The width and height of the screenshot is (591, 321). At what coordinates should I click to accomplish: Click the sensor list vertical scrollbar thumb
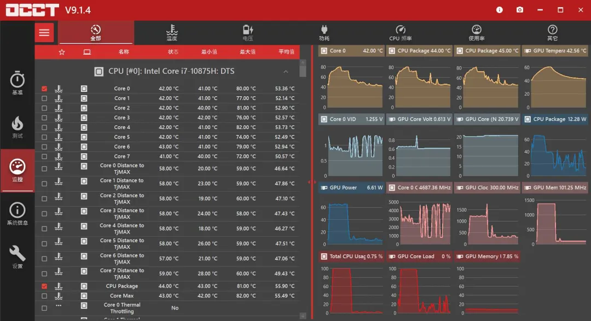303,71
